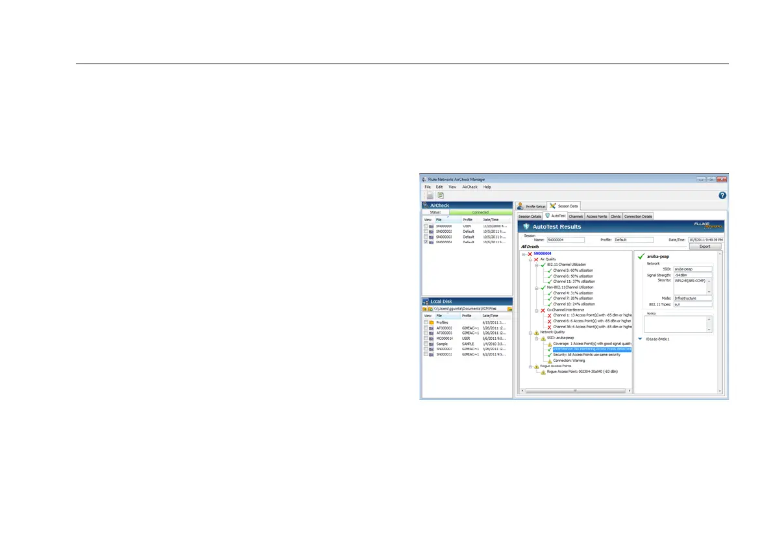
Task: Switch to the Channels tab
Action: pos(576,216)
